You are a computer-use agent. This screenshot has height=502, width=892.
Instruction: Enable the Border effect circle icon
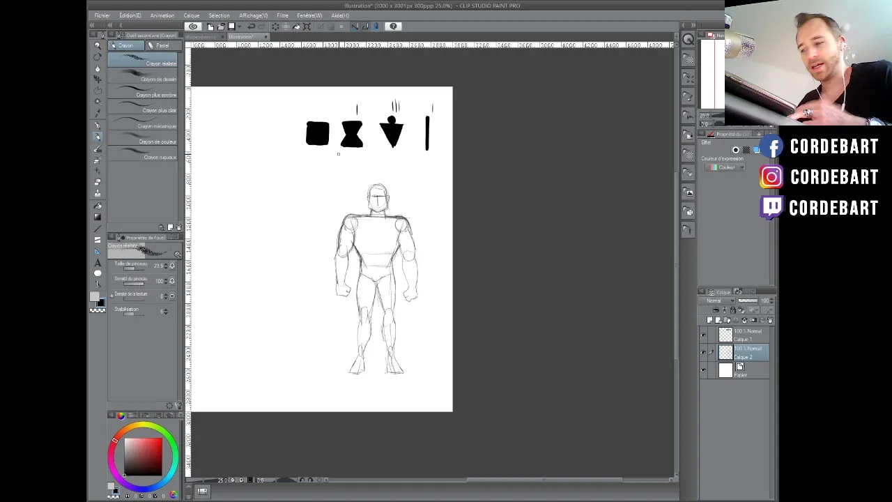coord(735,150)
